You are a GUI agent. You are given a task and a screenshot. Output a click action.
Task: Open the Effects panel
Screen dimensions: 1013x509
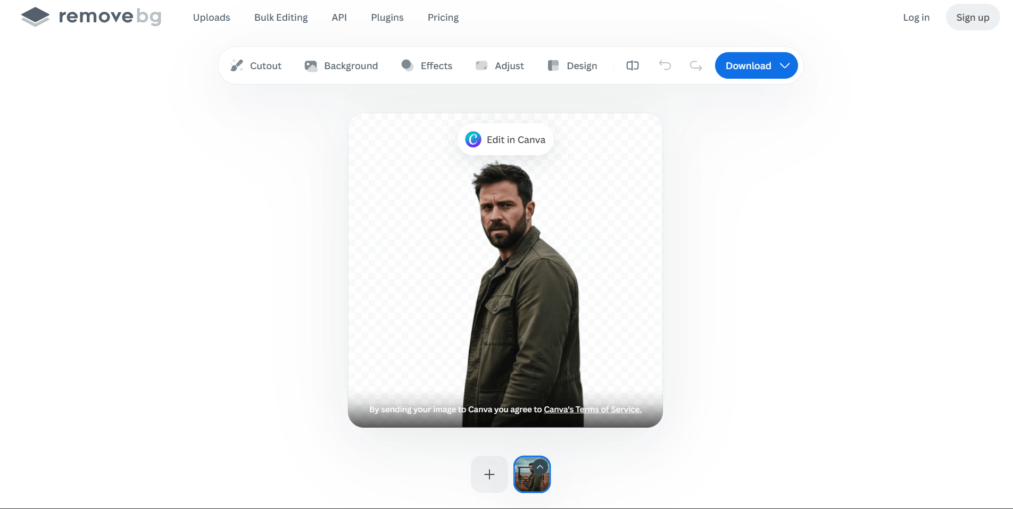427,65
